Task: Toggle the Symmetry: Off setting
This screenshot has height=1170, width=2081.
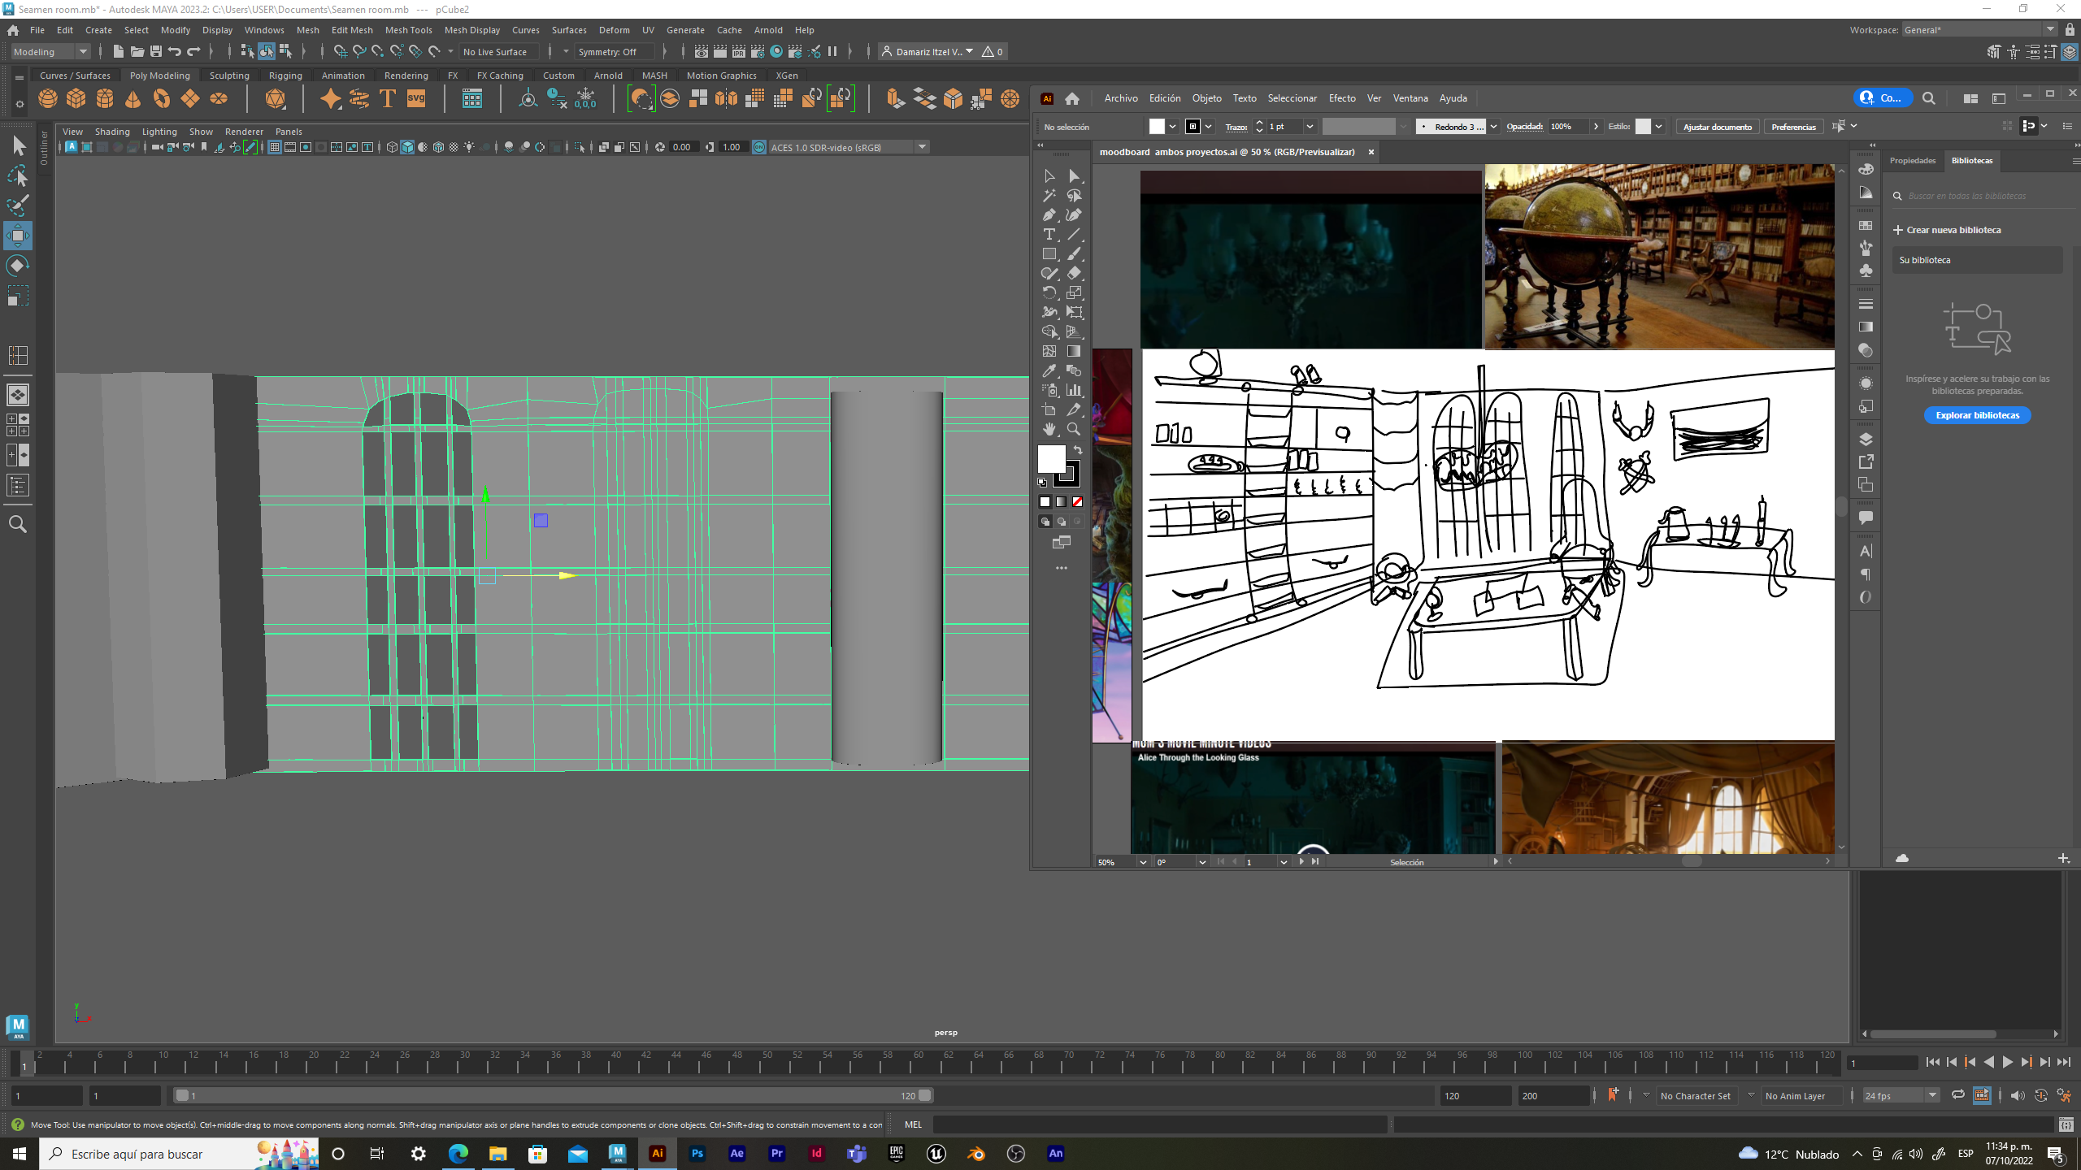Action: tap(608, 52)
